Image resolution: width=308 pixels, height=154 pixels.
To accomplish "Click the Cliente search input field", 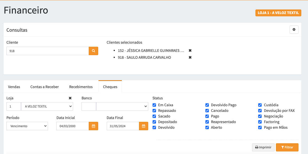I will coord(47,51).
